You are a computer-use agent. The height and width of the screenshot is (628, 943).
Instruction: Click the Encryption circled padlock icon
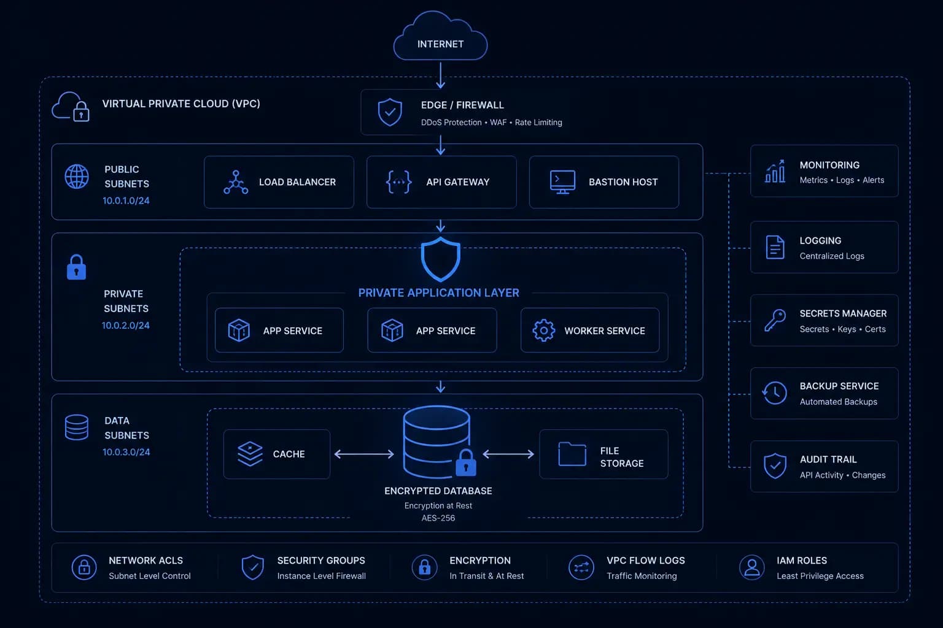pos(424,567)
